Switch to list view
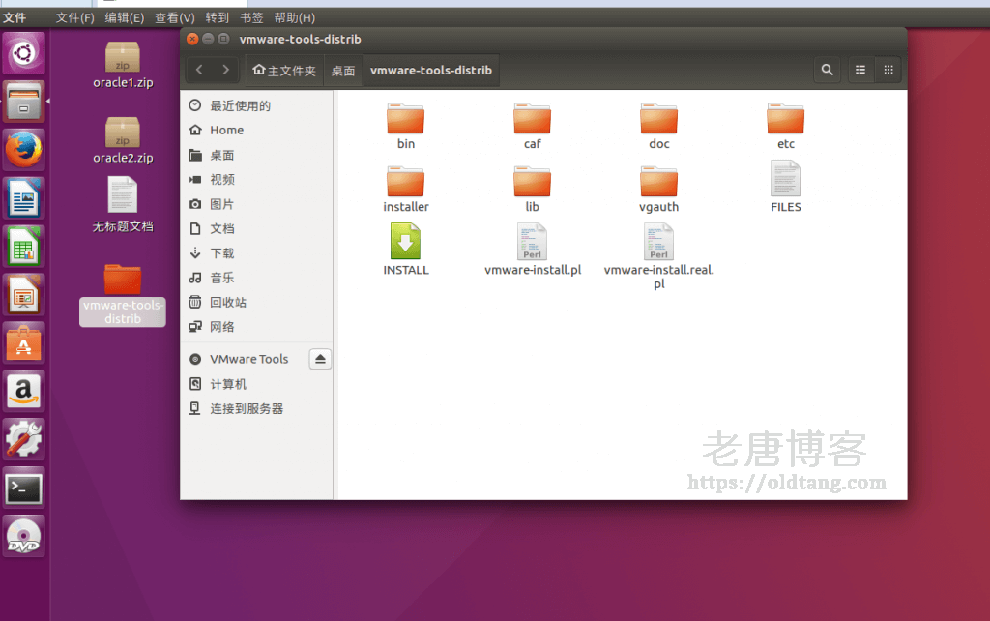990x621 pixels. click(x=859, y=70)
